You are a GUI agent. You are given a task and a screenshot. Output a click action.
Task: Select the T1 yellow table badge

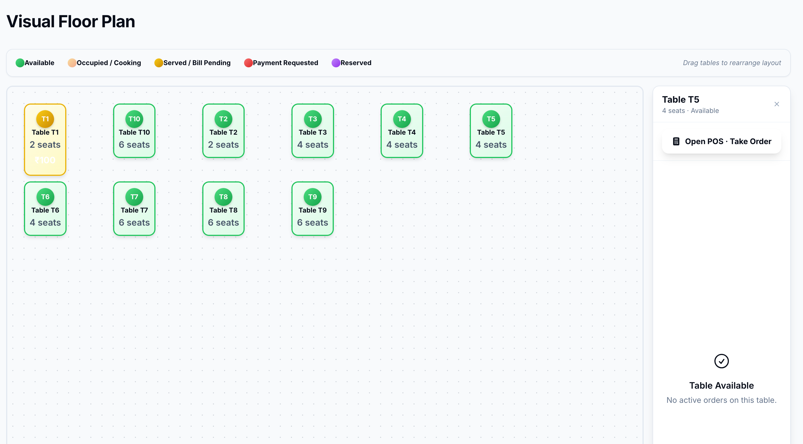(x=45, y=119)
